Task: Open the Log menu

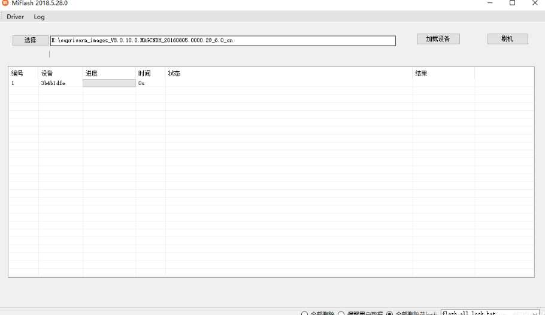Action: tap(39, 17)
